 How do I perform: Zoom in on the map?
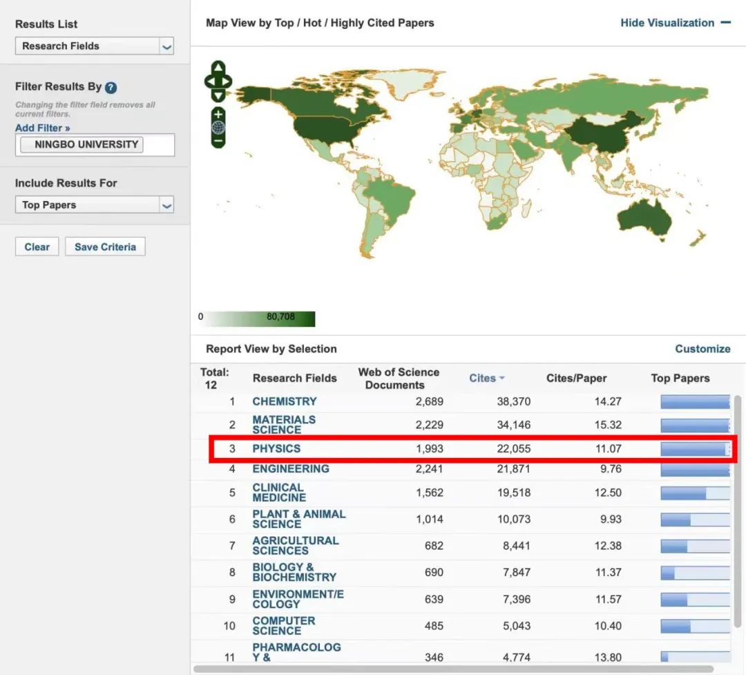tap(218, 114)
